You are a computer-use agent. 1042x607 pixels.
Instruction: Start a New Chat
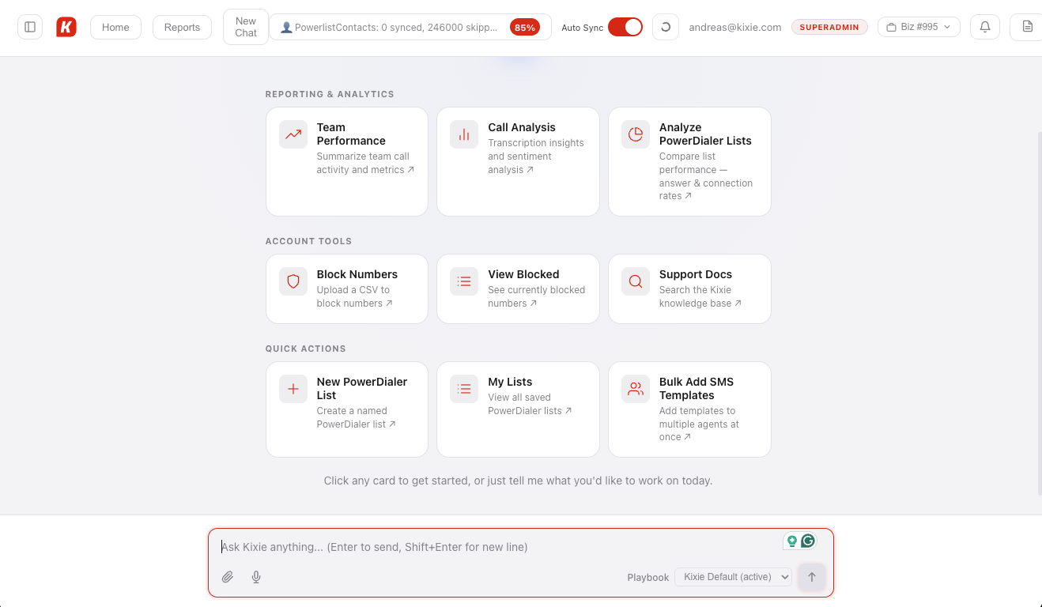tap(246, 27)
